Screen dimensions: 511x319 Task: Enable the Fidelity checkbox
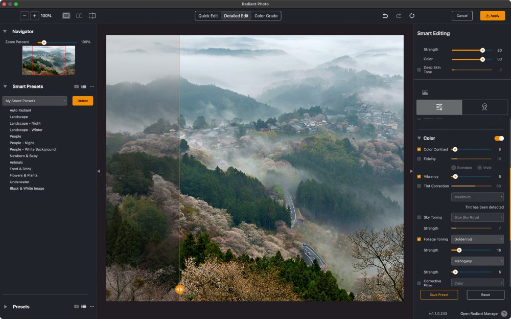[419, 159]
